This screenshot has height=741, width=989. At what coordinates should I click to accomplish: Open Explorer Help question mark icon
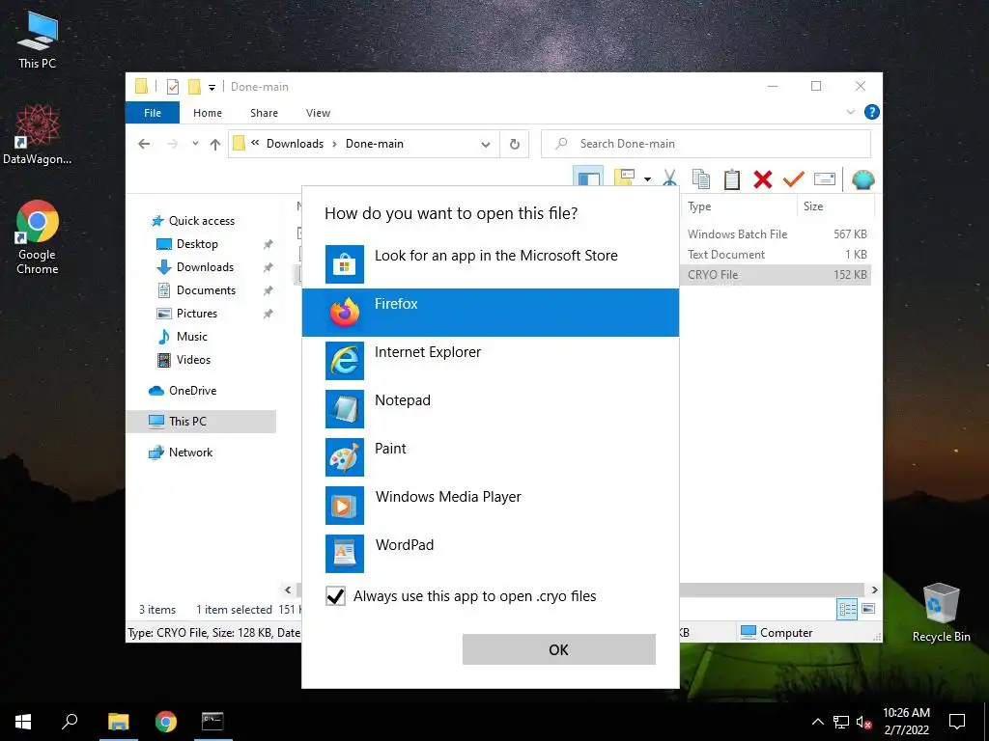872,112
